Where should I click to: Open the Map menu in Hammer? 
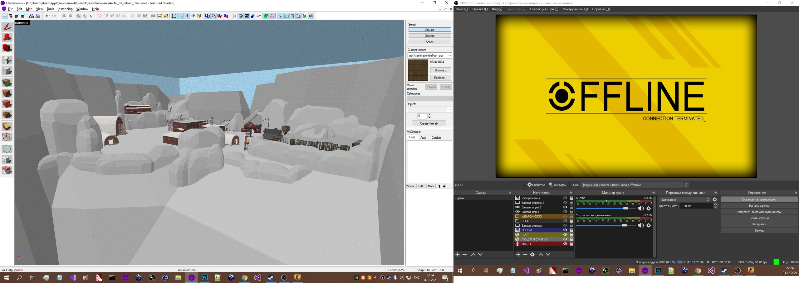[x=29, y=9]
